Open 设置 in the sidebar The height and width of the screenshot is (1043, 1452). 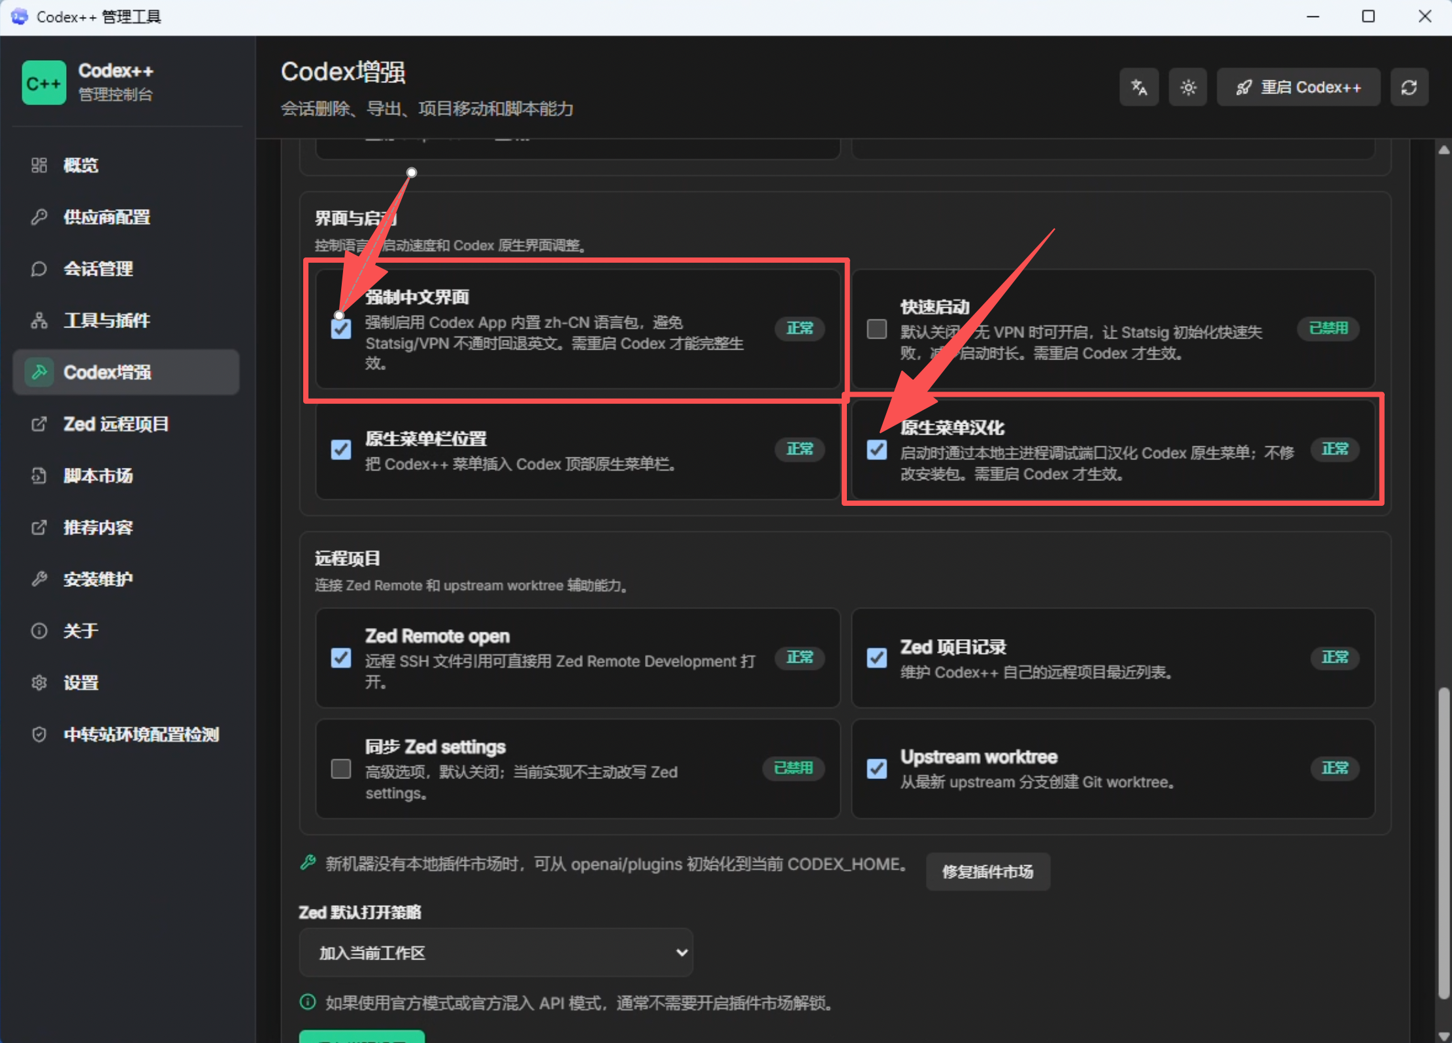click(126, 683)
